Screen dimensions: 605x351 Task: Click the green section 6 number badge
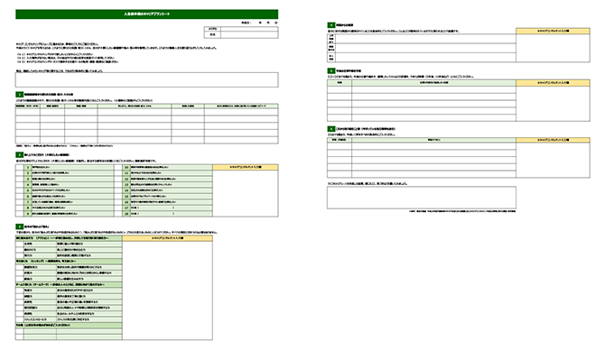[x=330, y=129]
